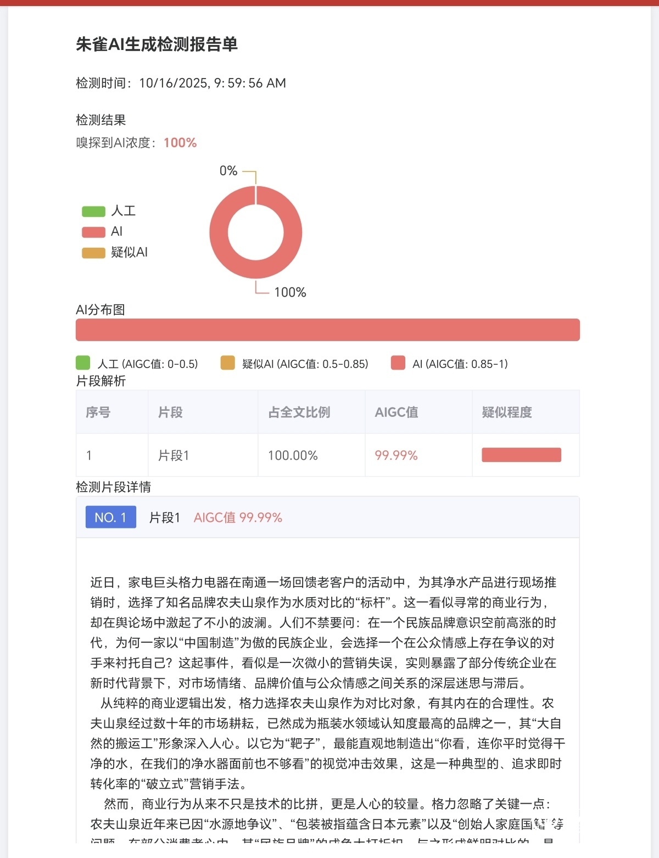Click green square for 人工 AIGC值 0-0.5
Viewport: 659px width, 858px height.
point(83,363)
